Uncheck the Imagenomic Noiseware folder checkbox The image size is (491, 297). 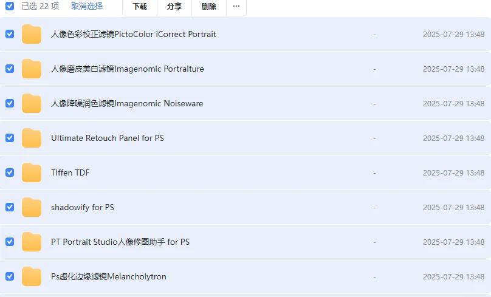tap(10, 103)
